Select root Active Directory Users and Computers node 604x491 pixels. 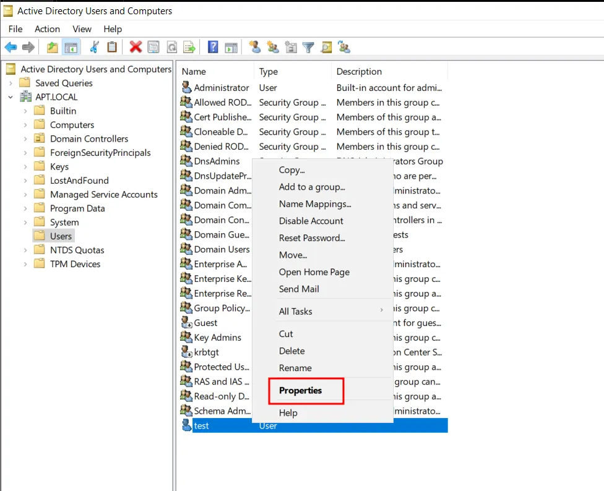(88, 69)
